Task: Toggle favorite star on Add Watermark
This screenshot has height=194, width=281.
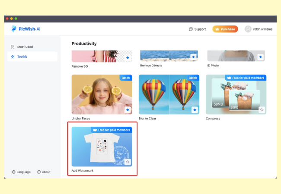Action: 128,162
